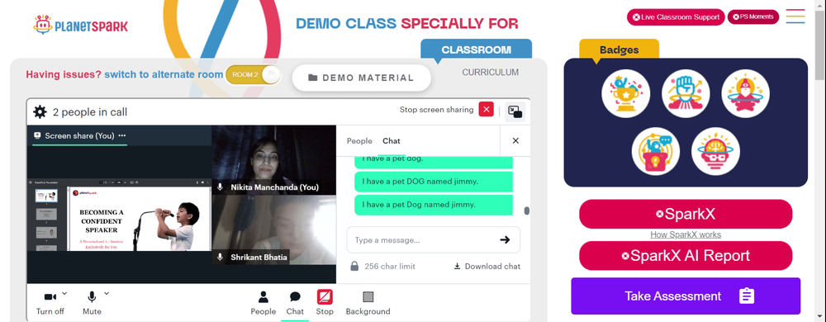This screenshot has height=322, width=826.
Task: Select the CLASSROOM tab
Action: tap(477, 50)
